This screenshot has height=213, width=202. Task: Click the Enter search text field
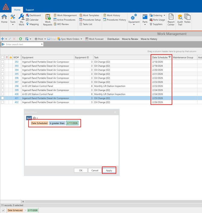coord(23,44)
